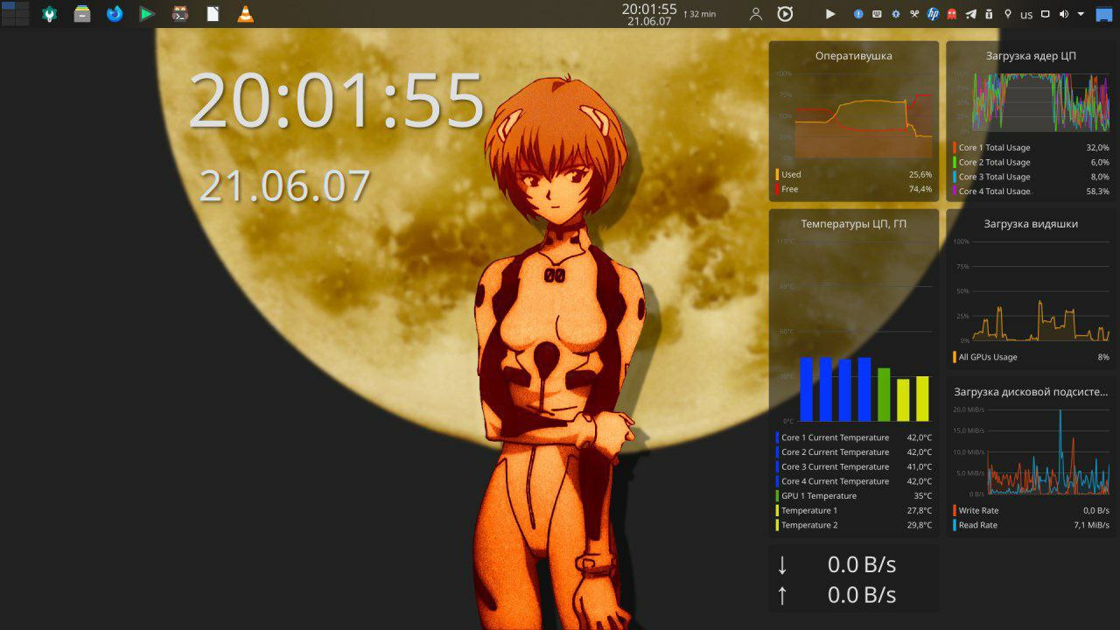
Task: Click the desktop date 21.06.07
Action: (284, 185)
